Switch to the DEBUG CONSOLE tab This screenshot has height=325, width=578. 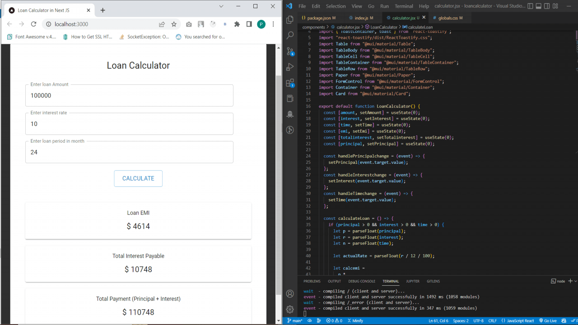(x=362, y=281)
